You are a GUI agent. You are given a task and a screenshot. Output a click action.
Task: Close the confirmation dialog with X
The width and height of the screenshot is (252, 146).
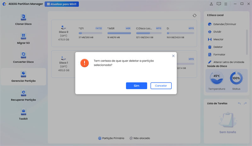[173, 56]
